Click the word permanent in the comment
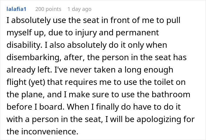 coord(137,33)
